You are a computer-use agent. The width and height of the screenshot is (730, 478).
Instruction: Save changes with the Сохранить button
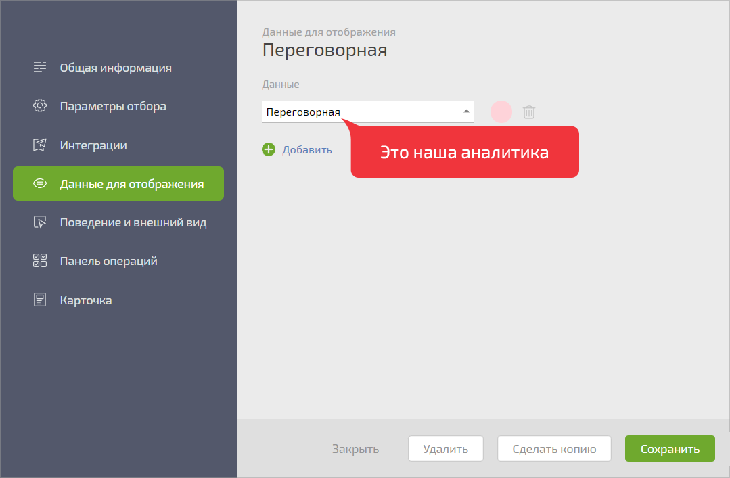coord(670,449)
